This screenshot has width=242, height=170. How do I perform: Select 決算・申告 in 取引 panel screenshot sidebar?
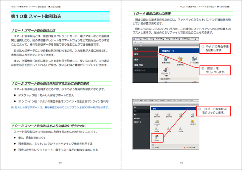(141, 118)
